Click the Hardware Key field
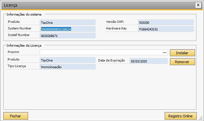 [x=166, y=29]
